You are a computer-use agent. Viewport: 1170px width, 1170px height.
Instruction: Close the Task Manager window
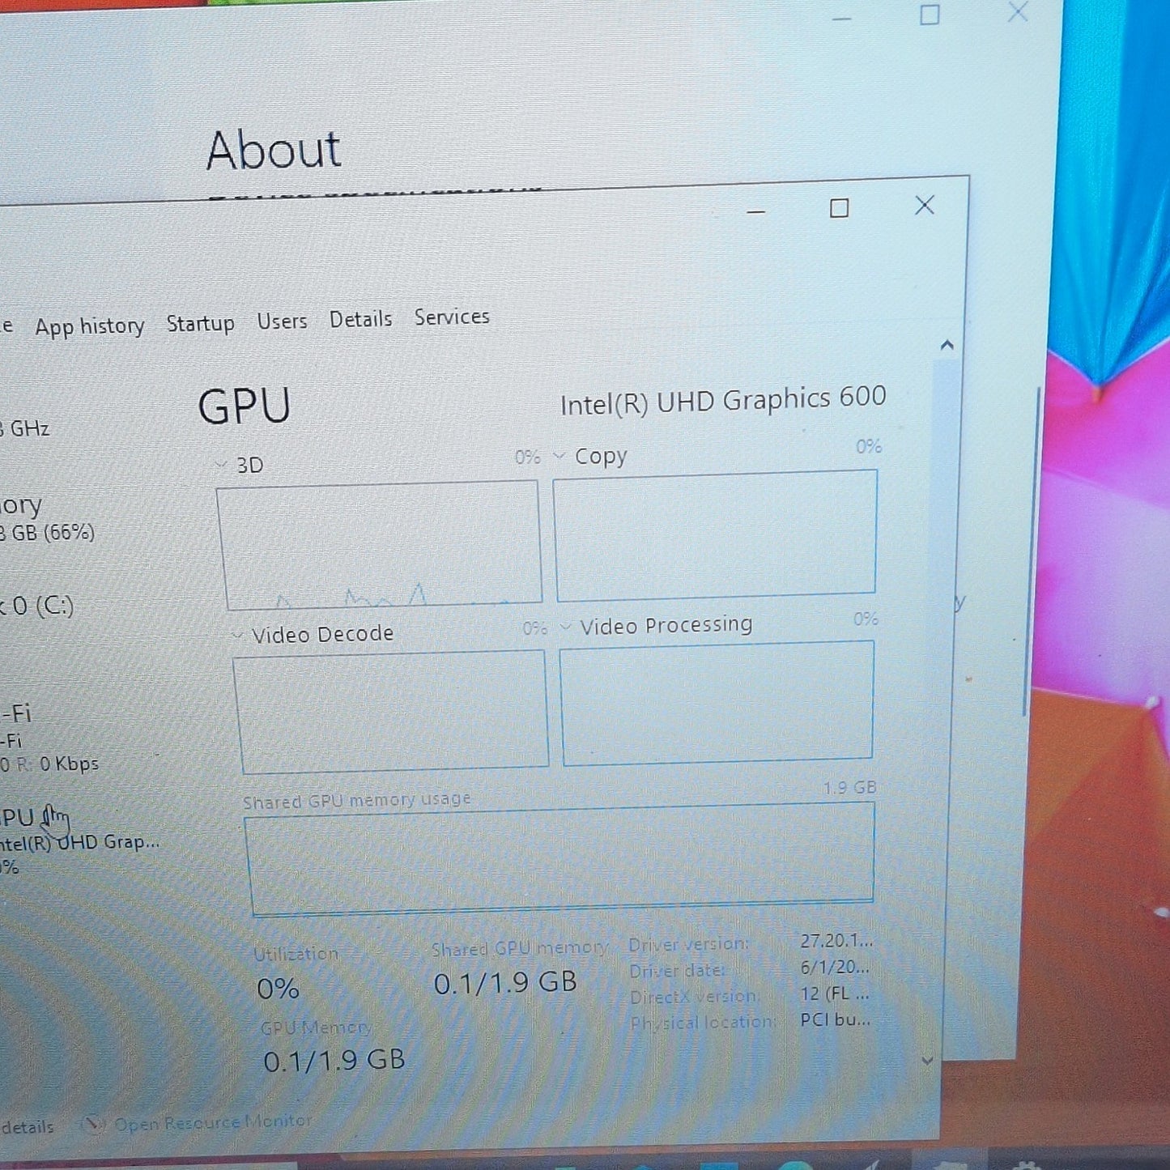pyautogui.click(x=925, y=206)
